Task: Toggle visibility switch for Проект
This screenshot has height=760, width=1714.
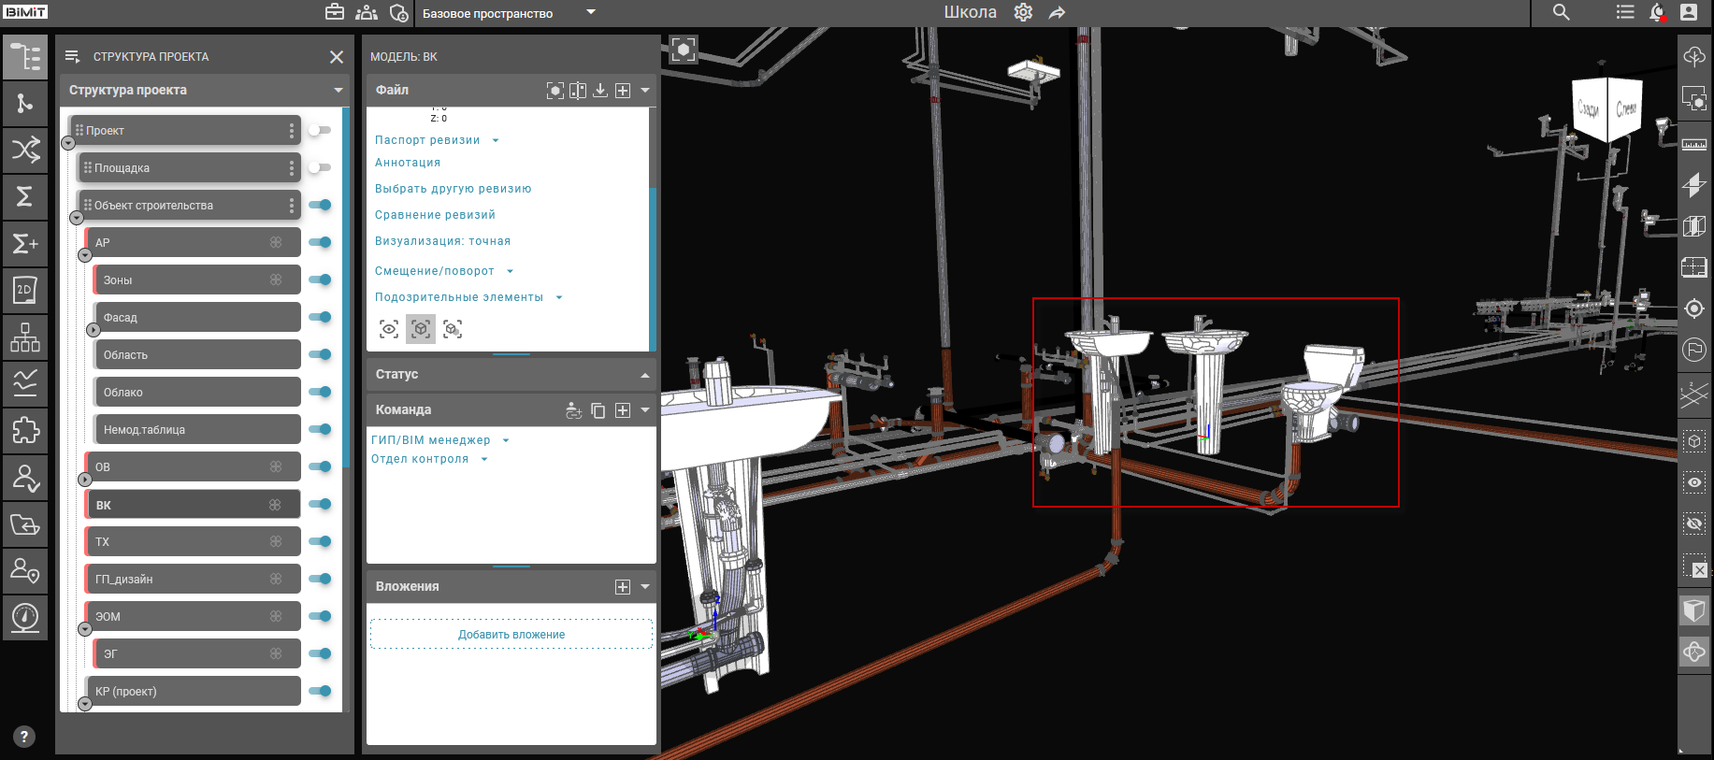Action: 320,130
